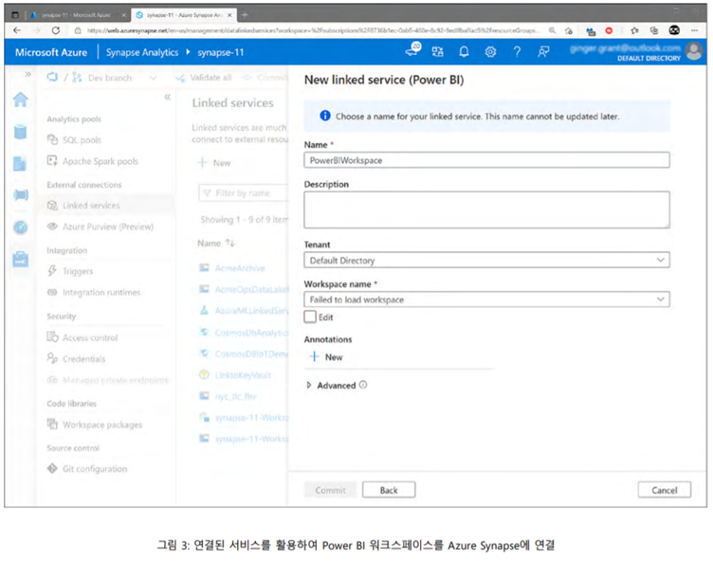Switch to synapse-11 Microsoft Azure tab
Screen dimensions: 713x562
click(76, 15)
